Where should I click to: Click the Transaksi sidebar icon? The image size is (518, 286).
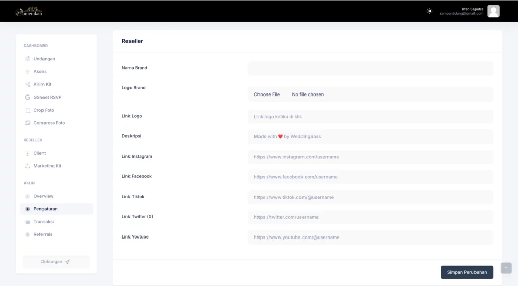coord(28,222)
